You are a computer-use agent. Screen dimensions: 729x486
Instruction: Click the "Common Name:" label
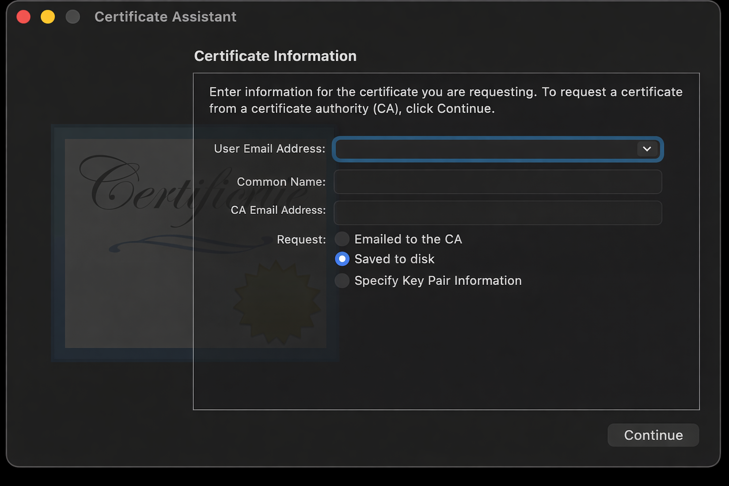[281, 182]
